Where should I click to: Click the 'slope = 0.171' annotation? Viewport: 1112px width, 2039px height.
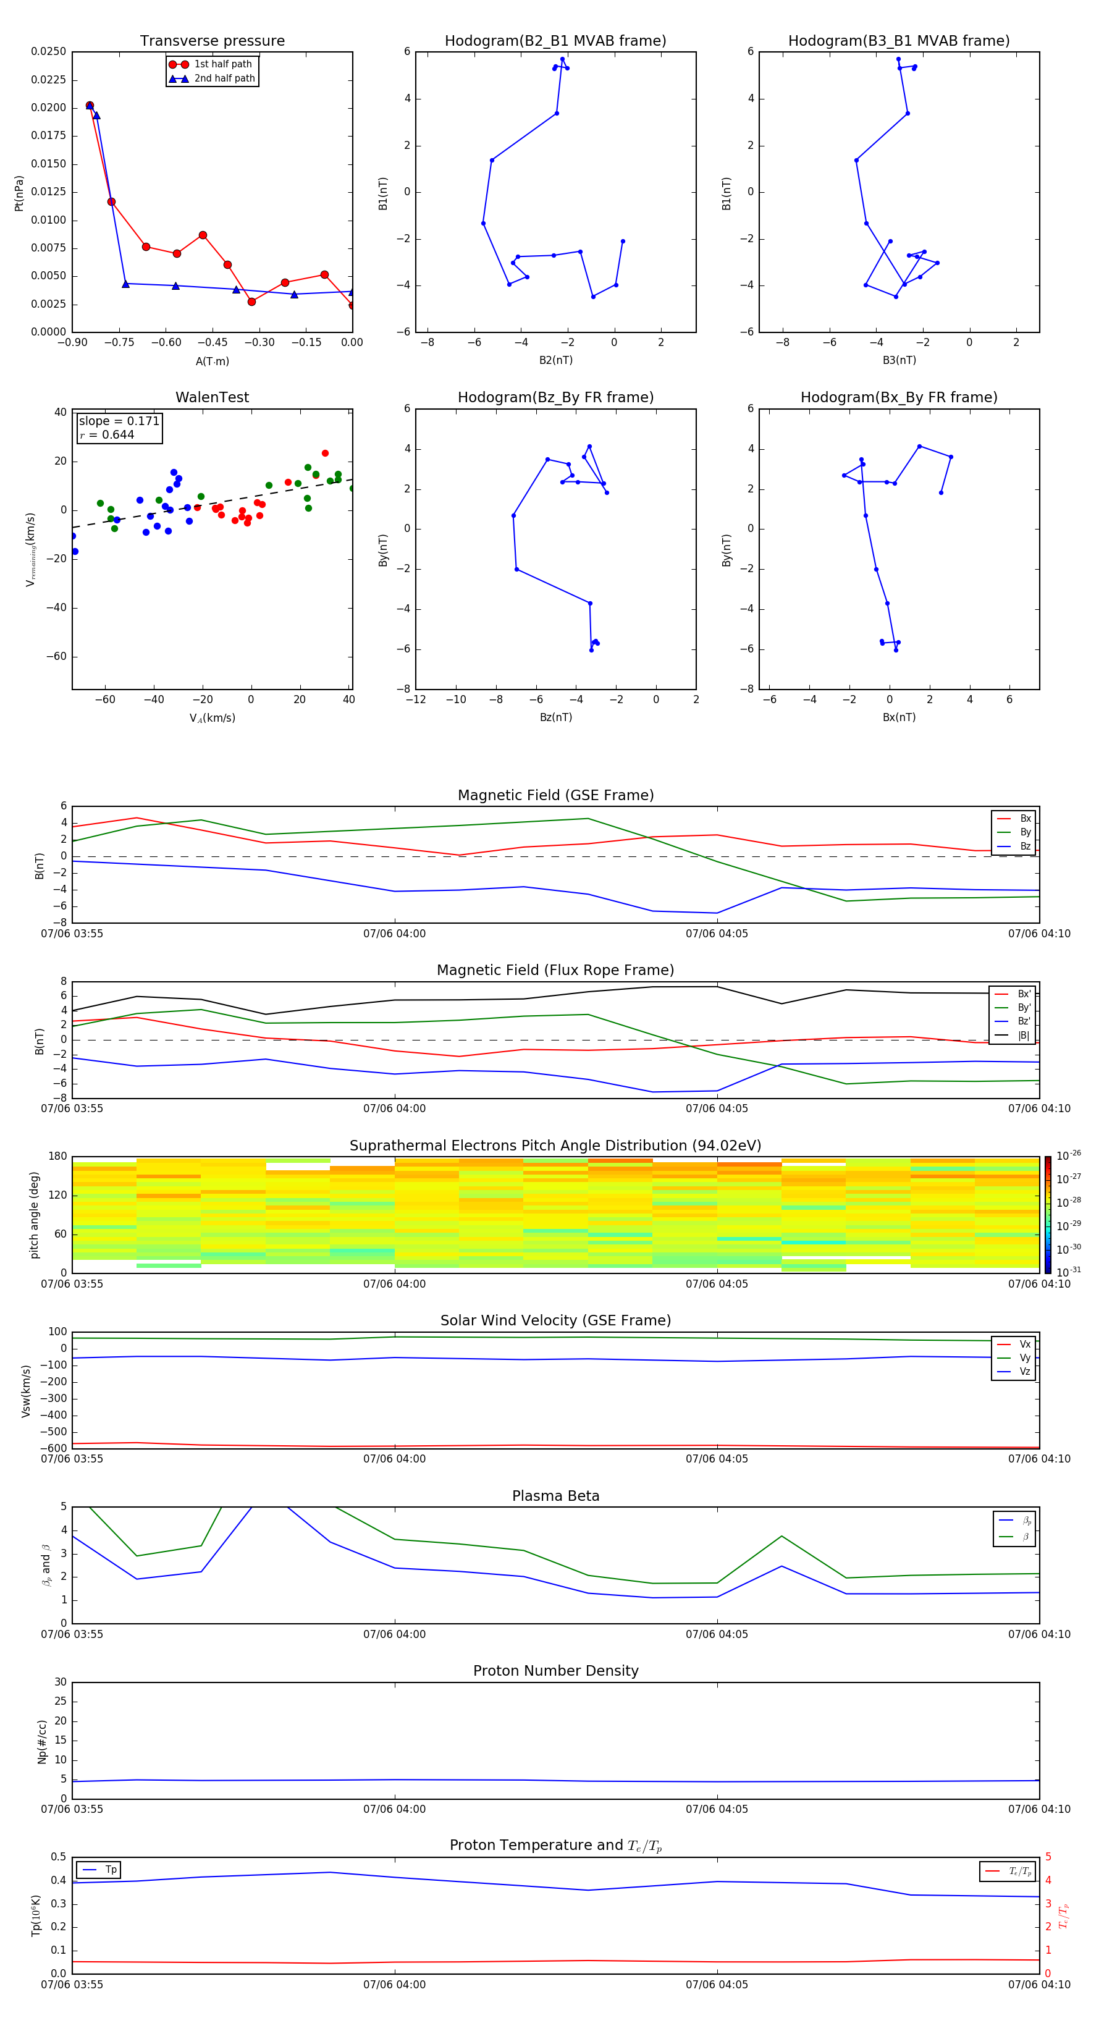click(x=119, y=421)
